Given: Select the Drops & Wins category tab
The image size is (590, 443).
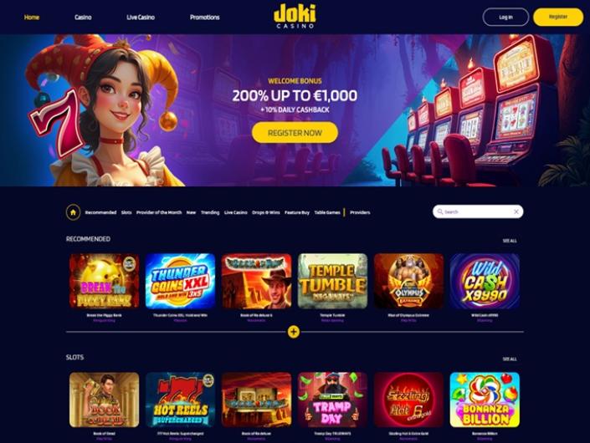Looking at the screenshot, I should [x=265, y=212].
